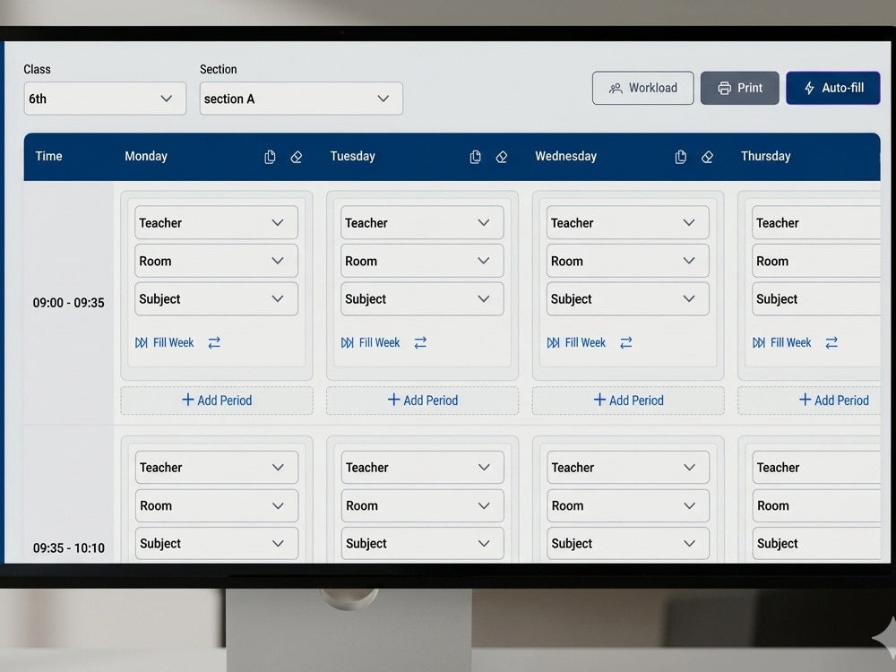The image size is (896, 672).
Task: Swap Wednesday's 09:00 period with the arrows icon
Action: (625, 342)
